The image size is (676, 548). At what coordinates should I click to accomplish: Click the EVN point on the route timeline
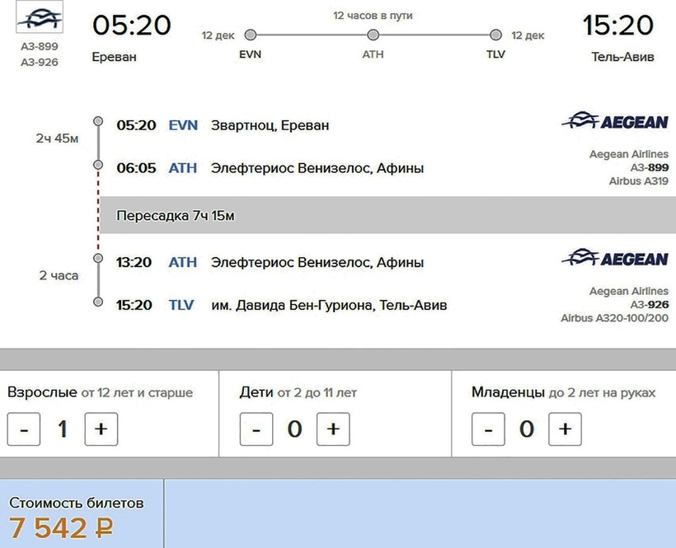click(251, 35)
